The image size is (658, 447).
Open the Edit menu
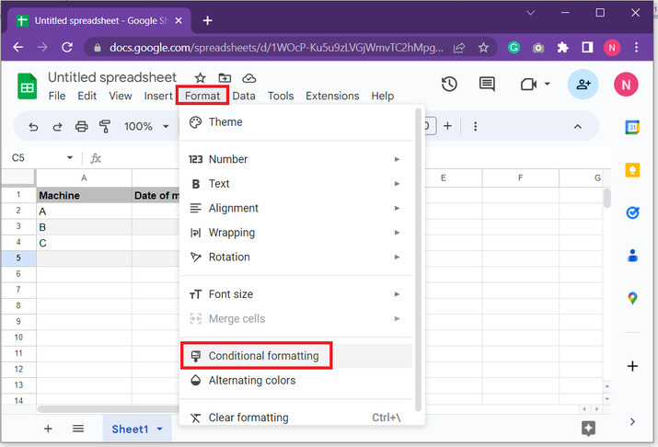click(87, 96)
